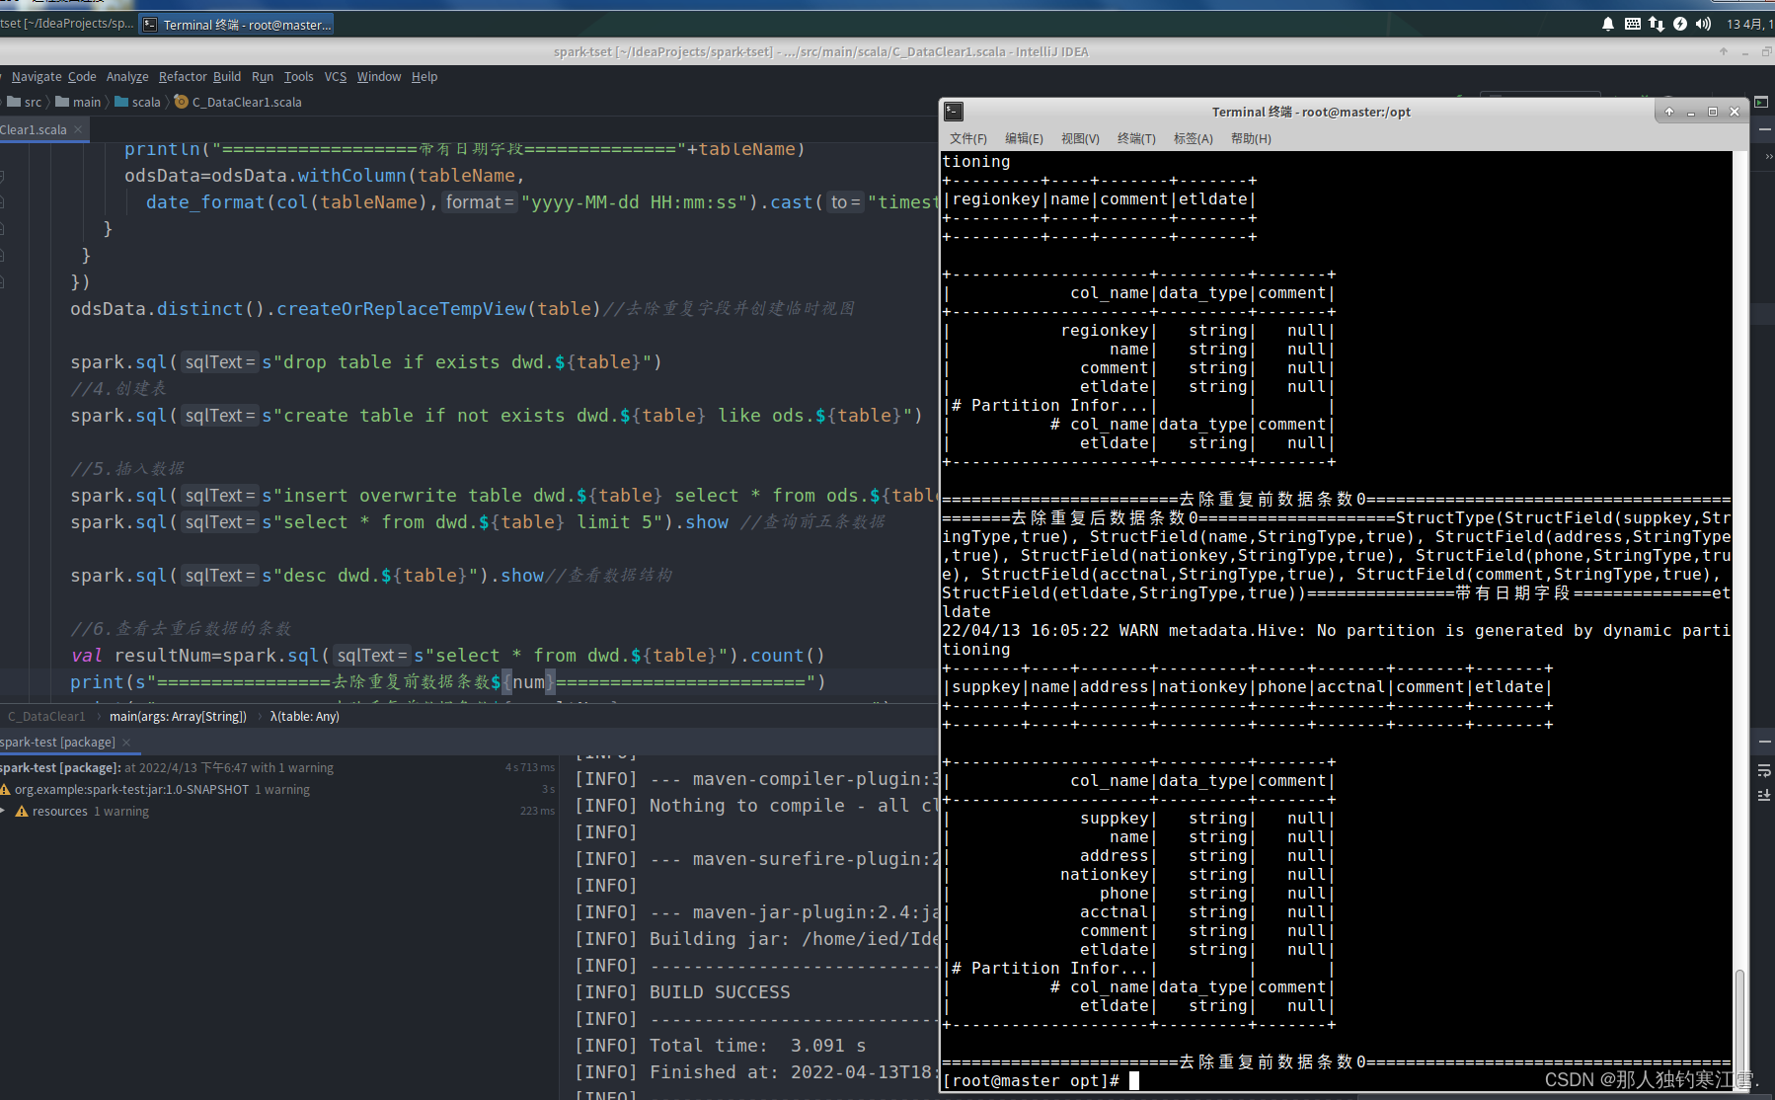Open the 视图(V) menu in Terminal
The image size is (1775, 1100).
pyautogui.click(x=1080, y=138)
